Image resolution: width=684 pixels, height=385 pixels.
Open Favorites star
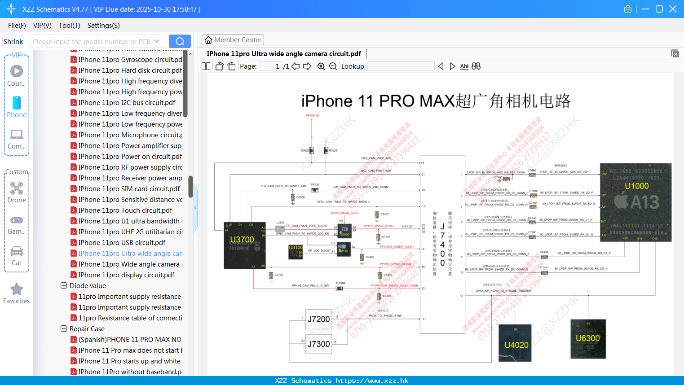pos(17,293)
